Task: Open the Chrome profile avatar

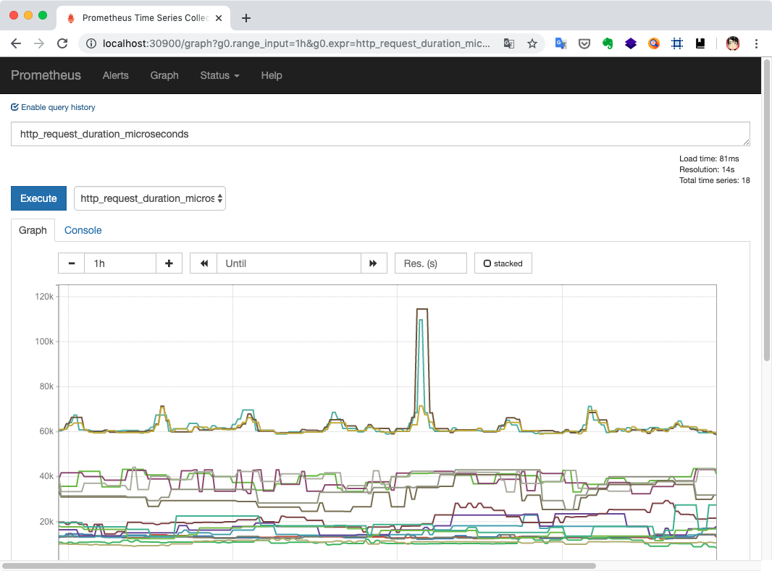Action: [x=733, y=43]
